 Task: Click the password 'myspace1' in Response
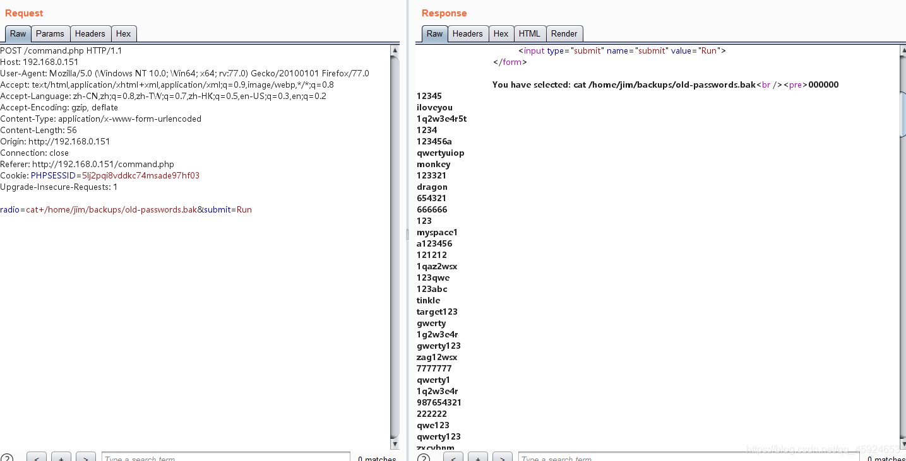[x=437, y=232]
